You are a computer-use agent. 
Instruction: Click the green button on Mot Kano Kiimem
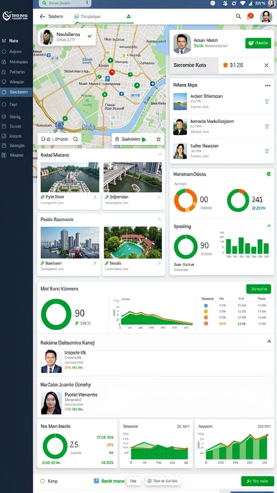pos(258,289)
